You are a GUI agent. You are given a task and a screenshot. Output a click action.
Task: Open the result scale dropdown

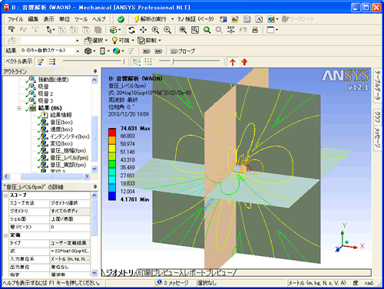78,51
